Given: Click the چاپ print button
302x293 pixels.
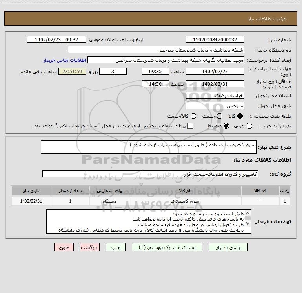Looking at the screenshot, I should [116, 247].
